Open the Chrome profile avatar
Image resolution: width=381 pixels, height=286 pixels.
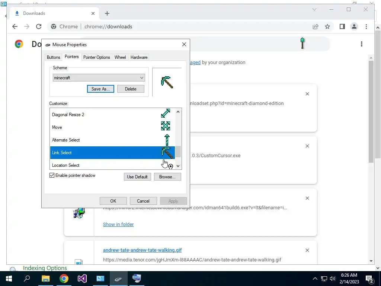(x=354, y=26)
